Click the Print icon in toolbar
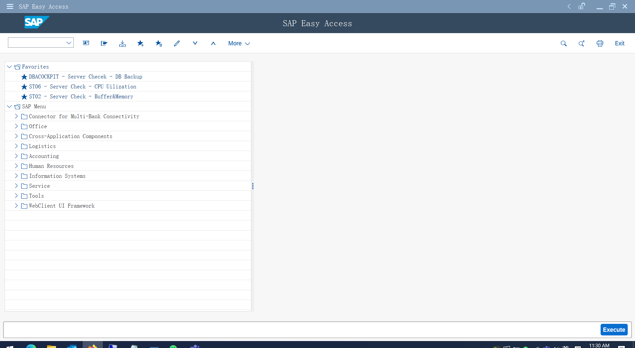This screenshot has height=348, width=635. click(x=600, y=43)
